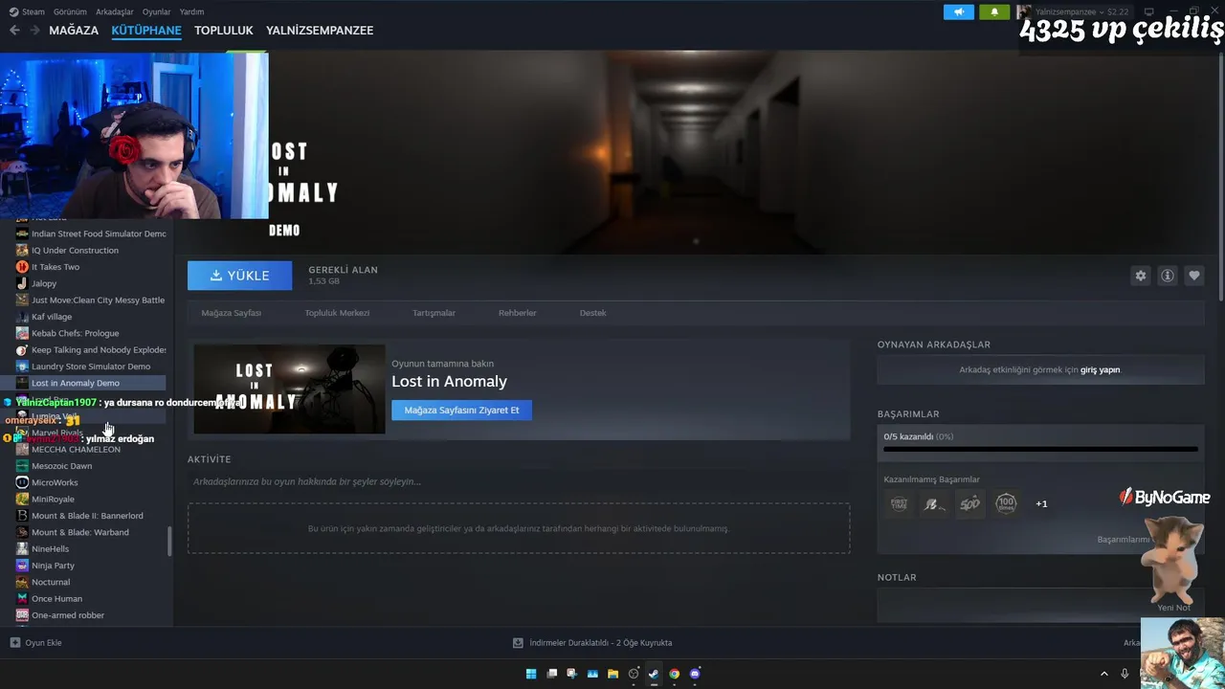
Task: Click the achievements progress bar
Action: pos(1040,448)
